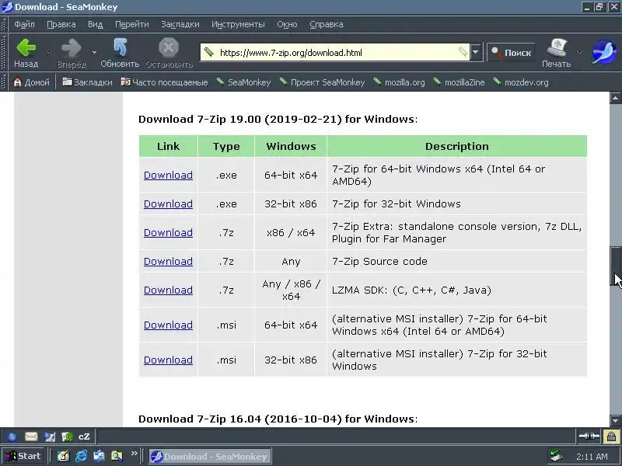Reload the page with Обновить
Viewport: 622px width, 466px height.
pyautogui.click(x=120, y=52)
